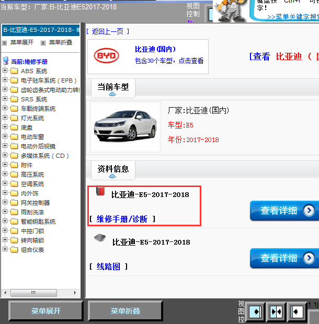The height and width of the screenshot is (324, 319).
Task: Go back via 返回上一页 link
Action: click(108, 31)
